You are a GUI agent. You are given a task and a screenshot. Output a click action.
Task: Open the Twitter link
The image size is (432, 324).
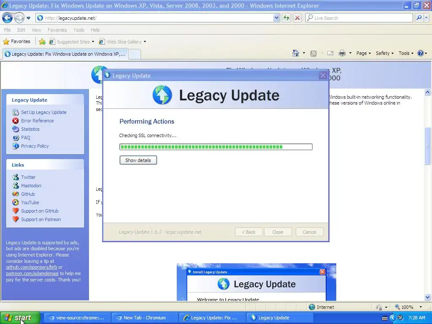pyautogui.click(x=28, y=177)
